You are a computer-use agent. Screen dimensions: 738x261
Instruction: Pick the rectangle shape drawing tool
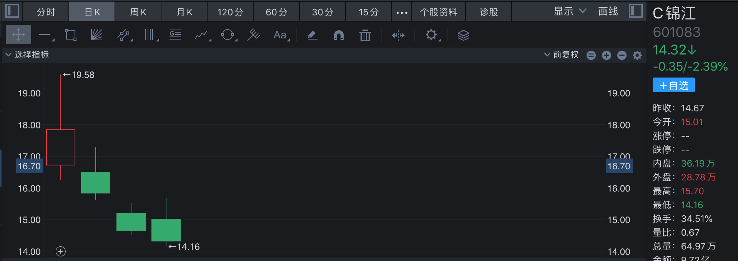pos(71,35)
